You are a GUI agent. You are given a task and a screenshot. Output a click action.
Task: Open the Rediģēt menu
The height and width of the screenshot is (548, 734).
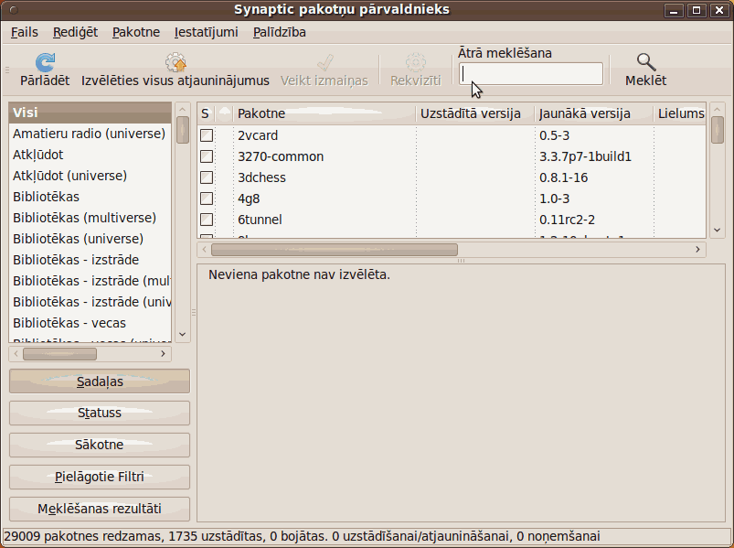(x=75, y=32)
